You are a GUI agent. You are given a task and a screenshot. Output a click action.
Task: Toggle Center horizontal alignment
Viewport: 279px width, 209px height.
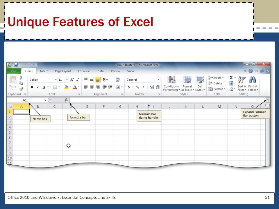coord(92,87)
